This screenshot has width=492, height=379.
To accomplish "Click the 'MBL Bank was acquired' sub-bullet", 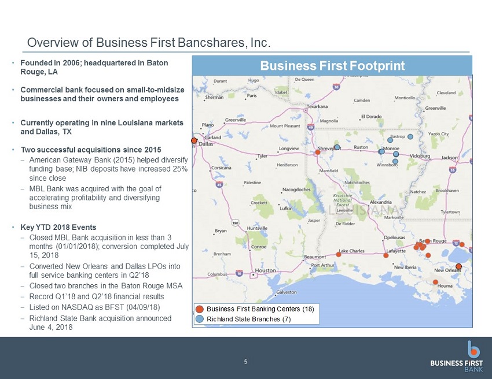I will 96,198.
